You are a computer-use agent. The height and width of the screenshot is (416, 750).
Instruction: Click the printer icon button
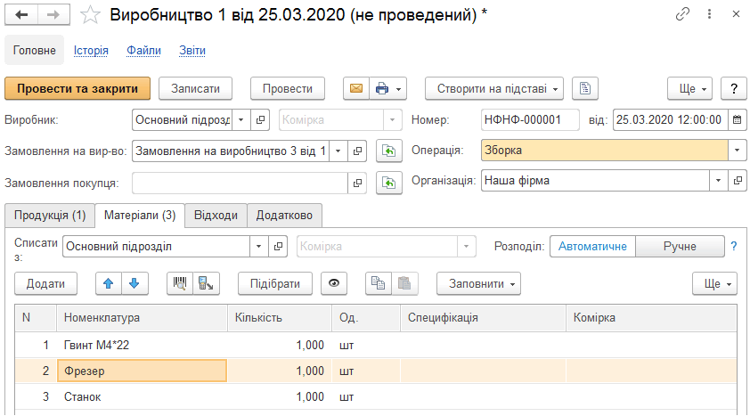(x=382, y=88)
